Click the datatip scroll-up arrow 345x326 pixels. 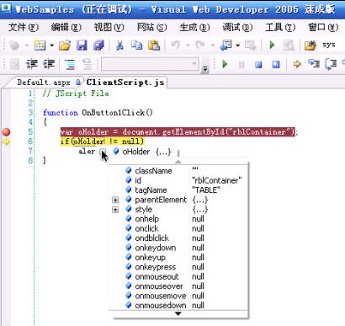tap(178, 162)
